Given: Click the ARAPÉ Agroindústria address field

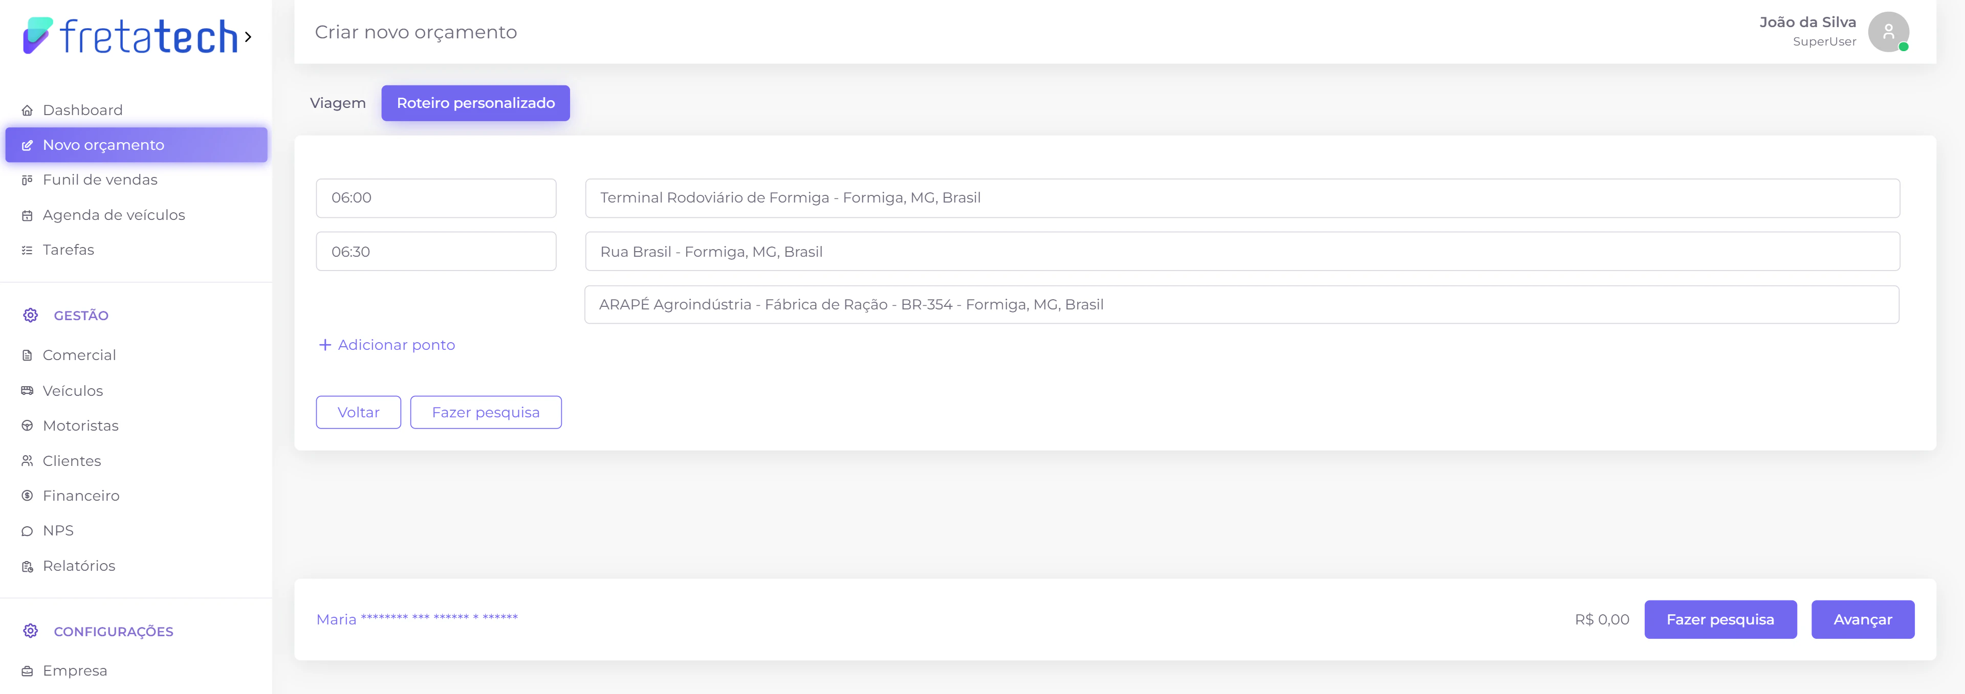Looking at the screenshot, I should click(x=1241, y=305).
